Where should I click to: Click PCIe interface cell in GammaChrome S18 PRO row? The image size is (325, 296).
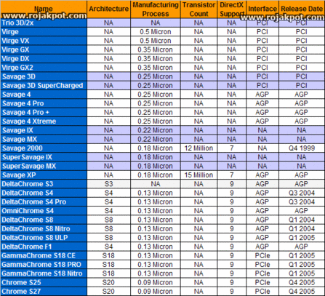tap(262, 265)
